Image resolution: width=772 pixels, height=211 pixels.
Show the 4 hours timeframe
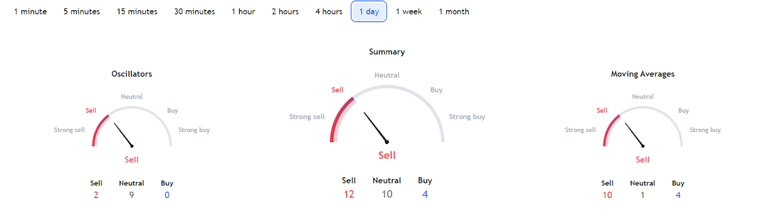[x=329, y=12]
